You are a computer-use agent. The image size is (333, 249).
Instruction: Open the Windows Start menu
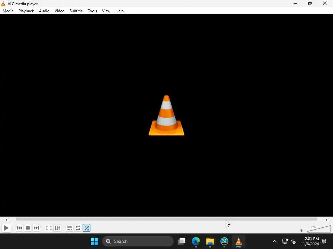[95, 241]
